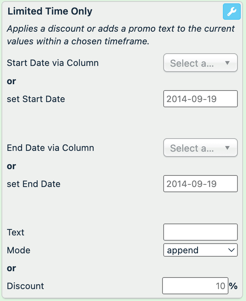Click the Text field label
Image resolution: width=246 pixels, height=301 pixels.
click(x=16, y=232)
